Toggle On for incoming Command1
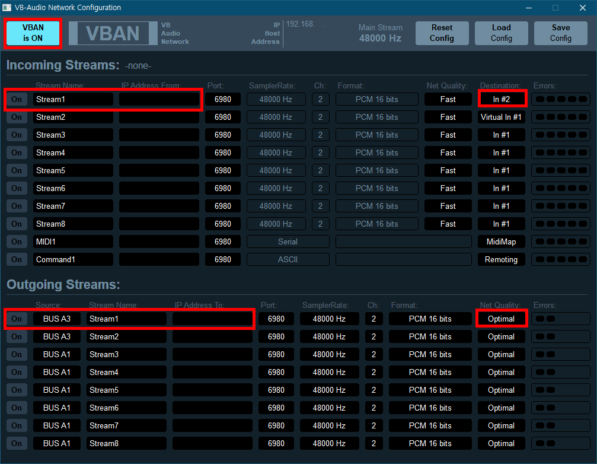Screen dimensions: 597x464 tap(17, 259)
